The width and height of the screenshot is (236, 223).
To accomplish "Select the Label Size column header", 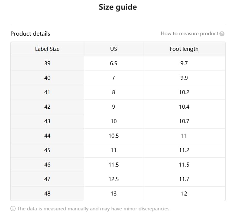I will pos(47,49).
